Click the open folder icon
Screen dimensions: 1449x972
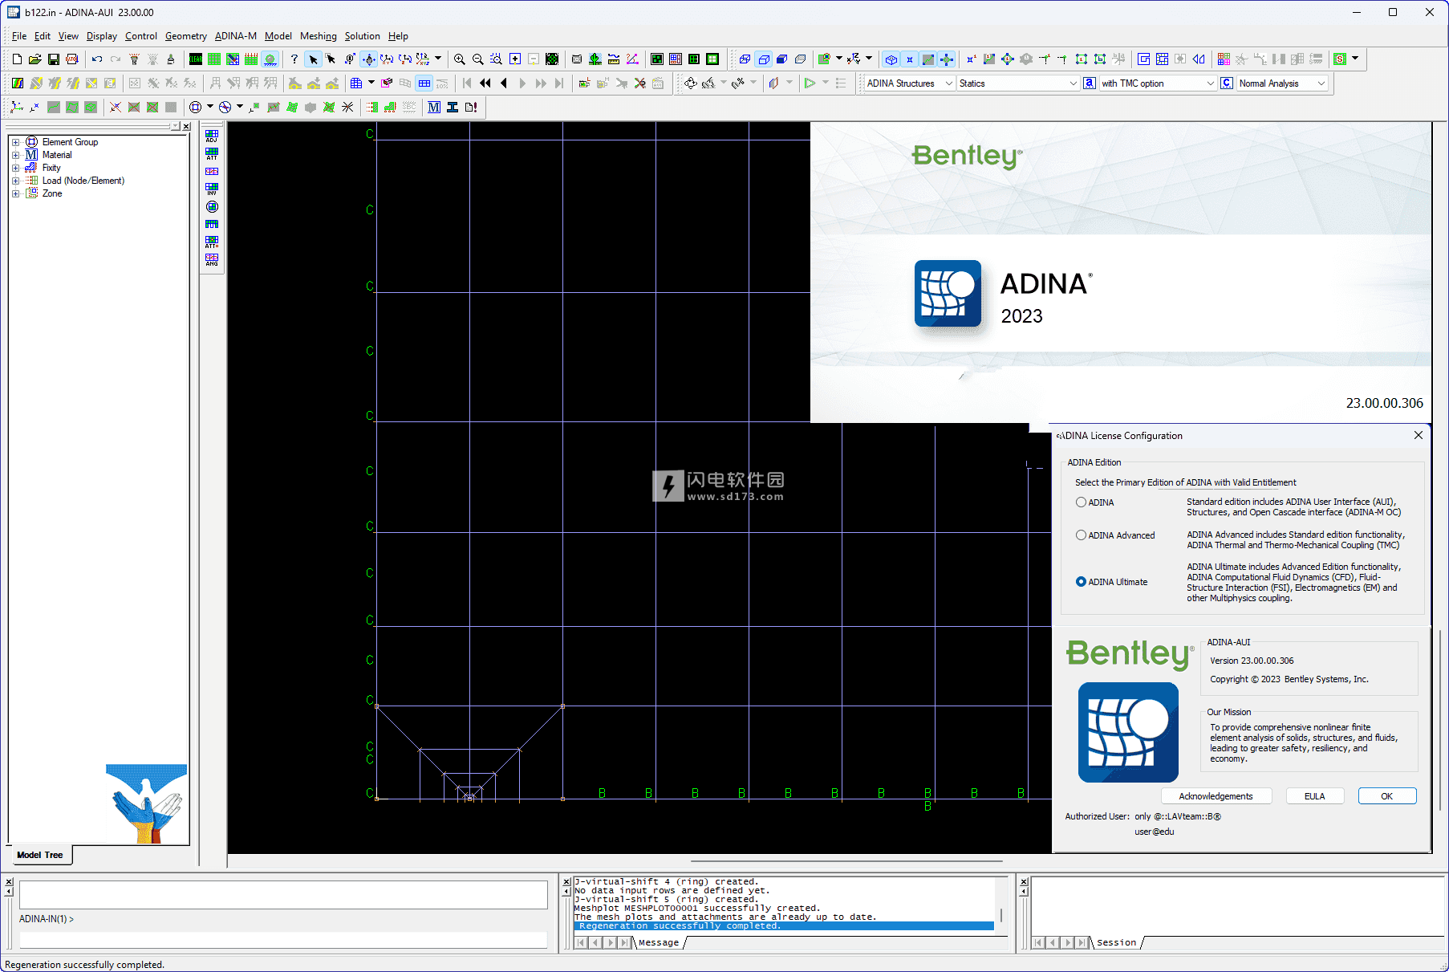34,59
